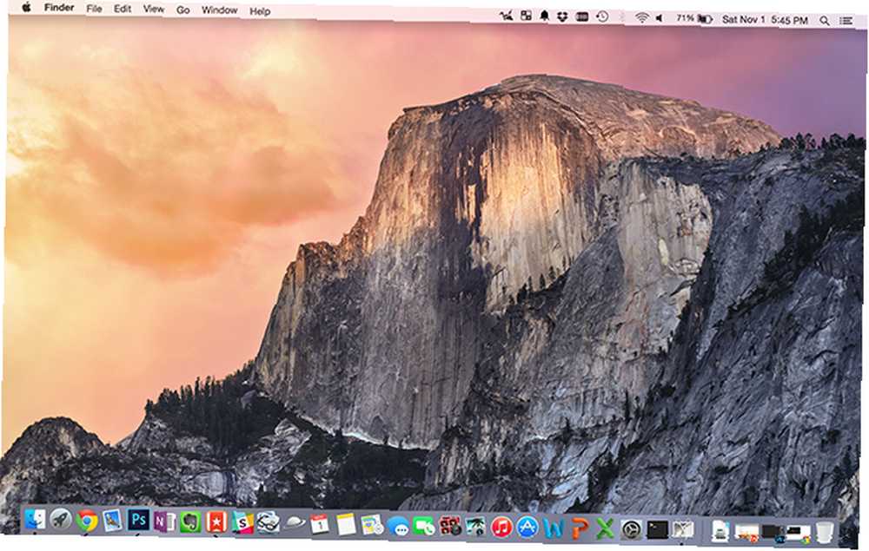869x551 pixels.
Task: Click the bird-shaped menu bar status icon
Action: [x=506, y=16]
